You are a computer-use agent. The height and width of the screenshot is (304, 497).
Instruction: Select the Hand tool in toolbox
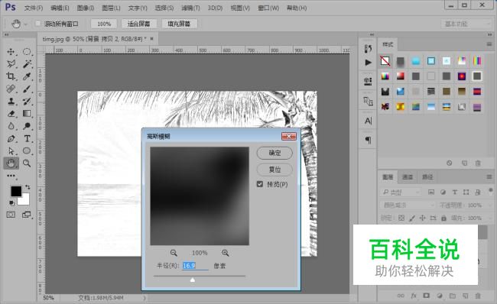click(x=11, y=163)
